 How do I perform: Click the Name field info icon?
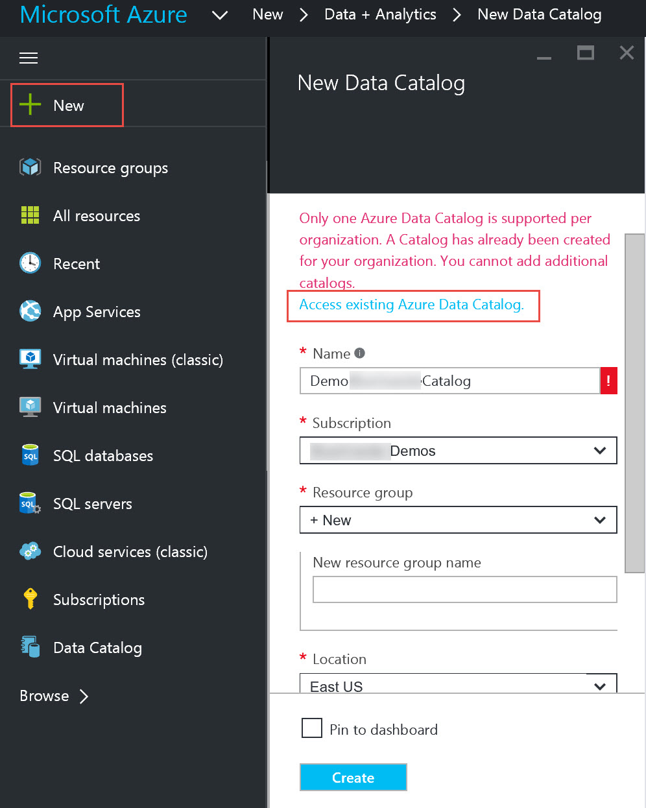pos(360,353)
